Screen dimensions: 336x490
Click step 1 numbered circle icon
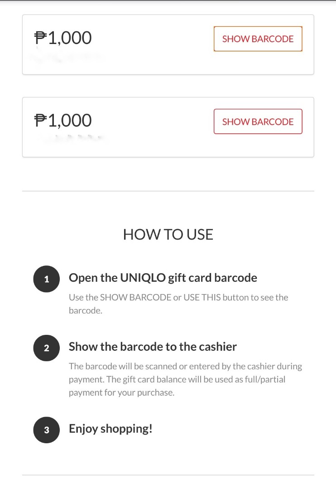pyautogui.click(x=46, y=279)
